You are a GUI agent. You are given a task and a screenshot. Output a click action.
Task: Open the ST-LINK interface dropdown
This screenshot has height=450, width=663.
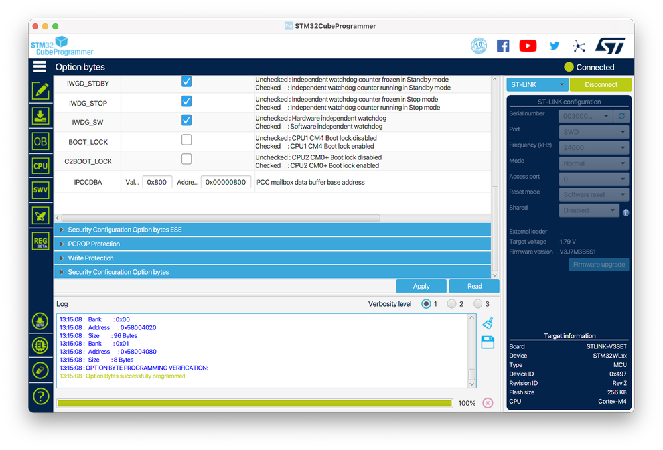[x=538, y=84]
